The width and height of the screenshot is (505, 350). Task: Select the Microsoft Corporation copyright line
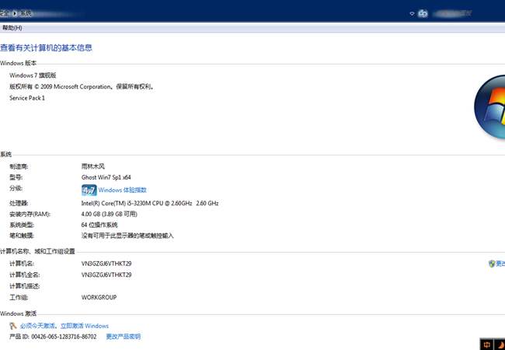click(82, 86)
